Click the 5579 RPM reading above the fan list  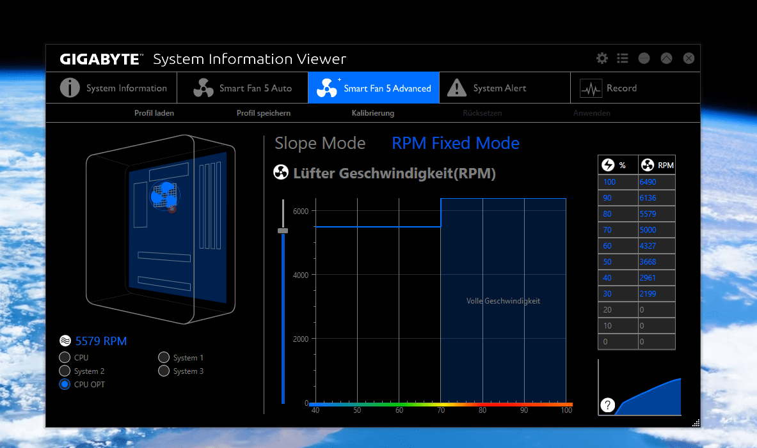(101, 341)
